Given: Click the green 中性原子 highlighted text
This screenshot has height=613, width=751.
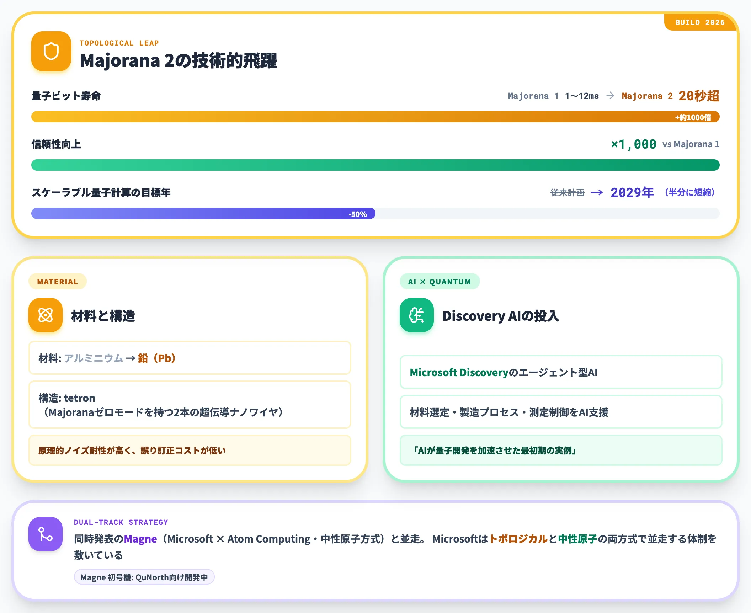Looking at the screenshot, I should click(577, 539).
